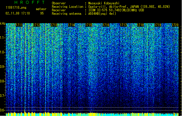Click the kHz axis unit label
Image resolution: width=182 pixels, height=116 pixels.
coord(3,23)
